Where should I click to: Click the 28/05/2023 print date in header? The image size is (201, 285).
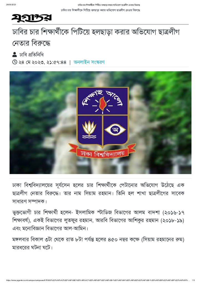[11, 5]
